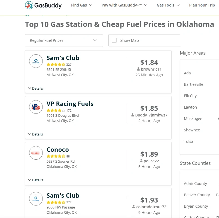Open the Pay with GasBuddy+ menu
Screen dimensions: 219x218
[124, 5]
